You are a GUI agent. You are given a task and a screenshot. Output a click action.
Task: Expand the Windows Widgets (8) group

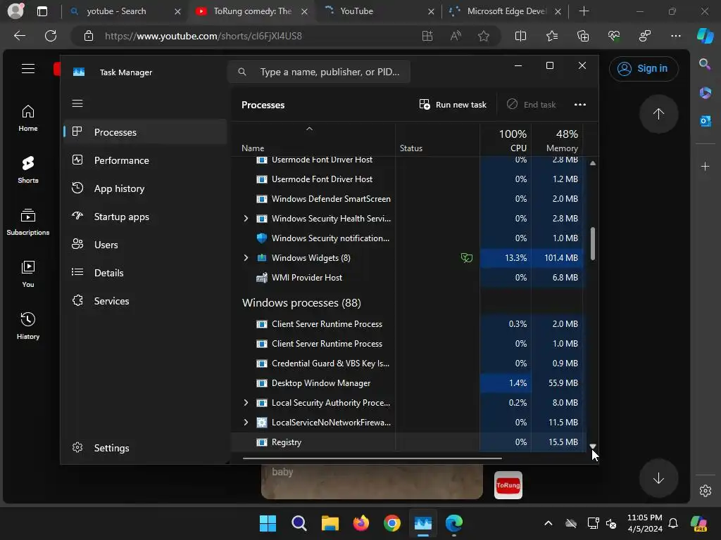pyautogui.click(x=246, y=258)
